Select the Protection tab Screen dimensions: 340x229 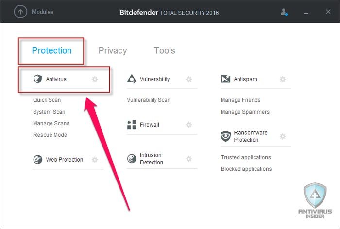[x=51, y=50]
